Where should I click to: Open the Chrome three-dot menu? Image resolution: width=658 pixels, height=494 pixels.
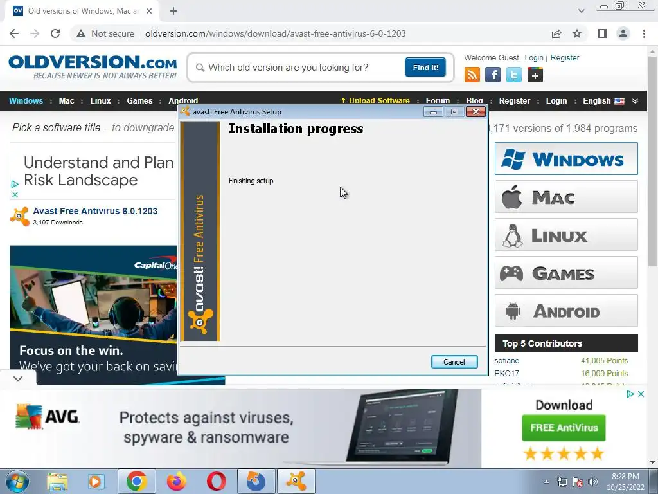pos(644,33)
